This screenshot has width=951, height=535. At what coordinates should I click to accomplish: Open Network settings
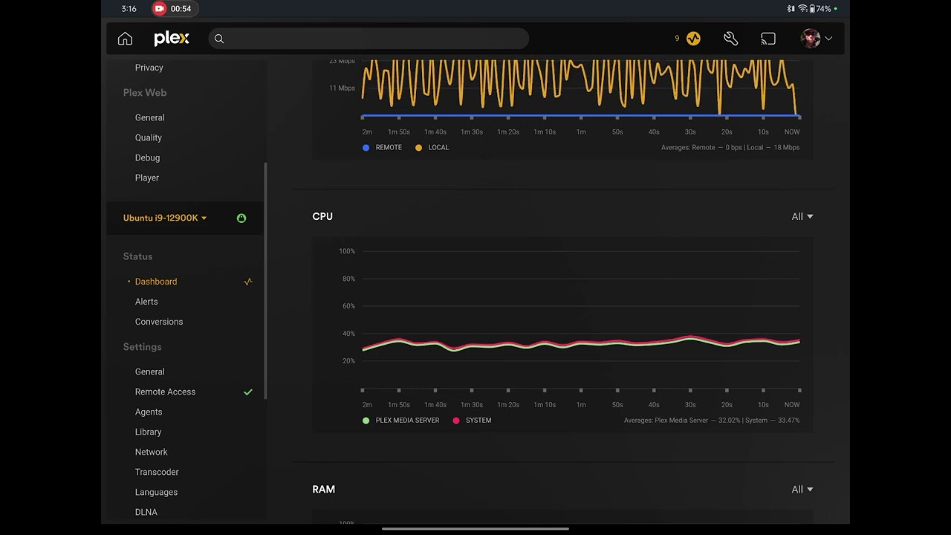tap(152, 452)
